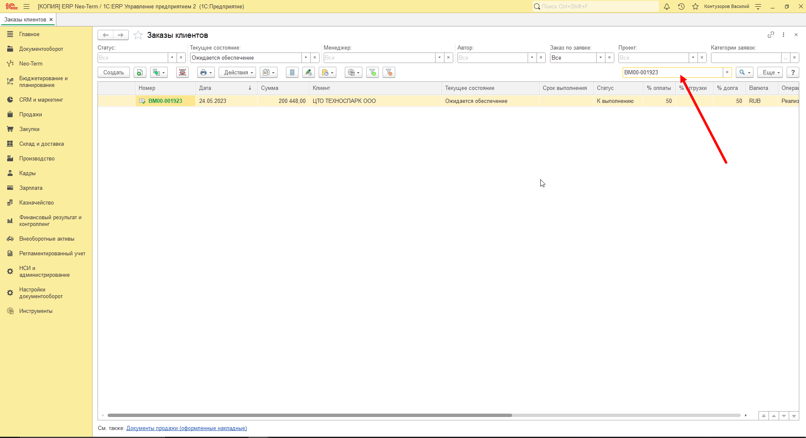The image size is (806, 438).
Task: Click the blue list icon in toolbar
Action: pyautogui.click(x=292, y=72)
